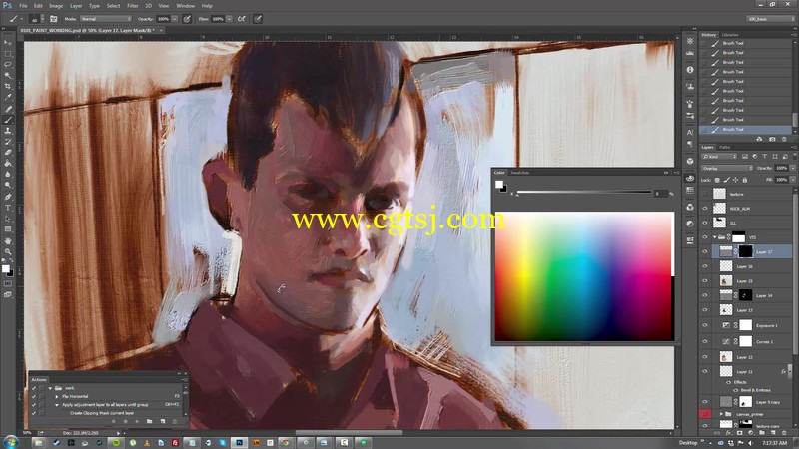Hide Layer 16 visibility eye

[705, 266]
